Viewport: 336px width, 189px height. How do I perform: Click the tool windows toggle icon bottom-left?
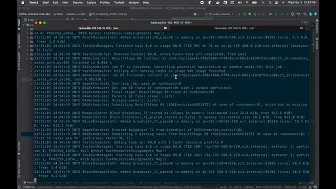tap(19, 187)
